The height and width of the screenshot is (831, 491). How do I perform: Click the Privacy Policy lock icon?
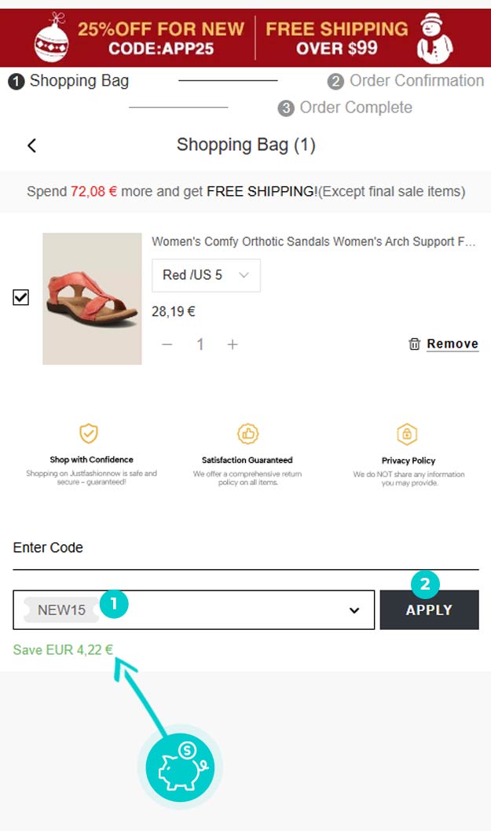pyautogui.click(x=407, y=434)
